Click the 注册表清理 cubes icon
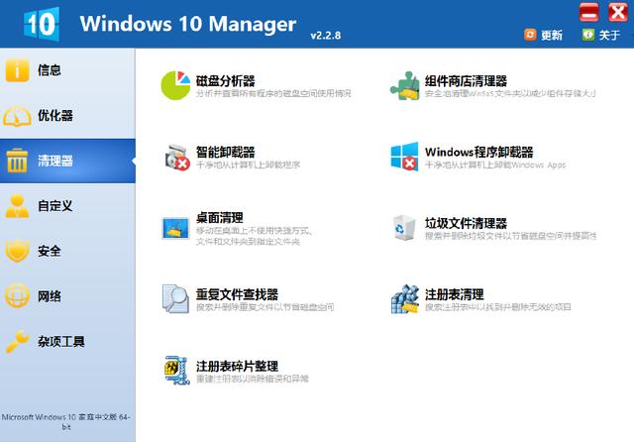The image size is (634, 442). 404,299
